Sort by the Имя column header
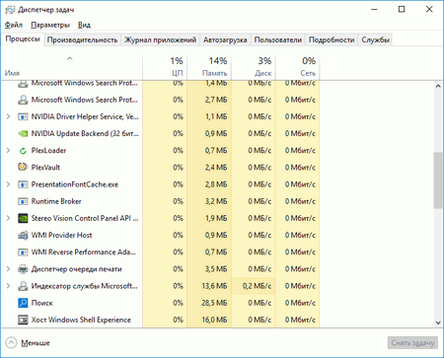 71,67
